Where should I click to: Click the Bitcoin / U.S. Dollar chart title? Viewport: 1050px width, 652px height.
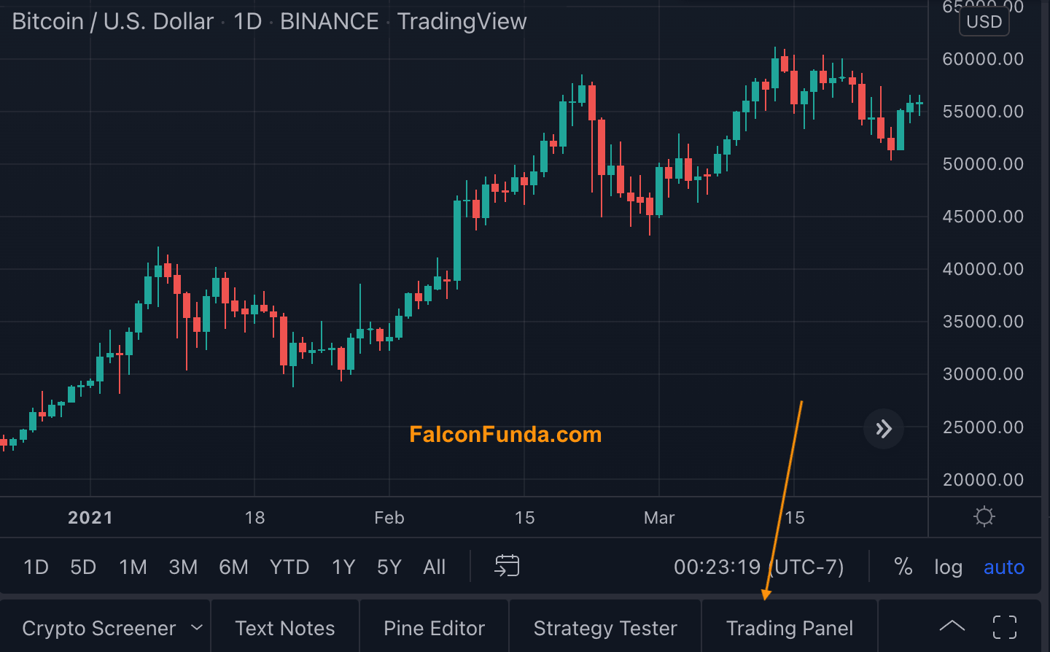(113, 21)
